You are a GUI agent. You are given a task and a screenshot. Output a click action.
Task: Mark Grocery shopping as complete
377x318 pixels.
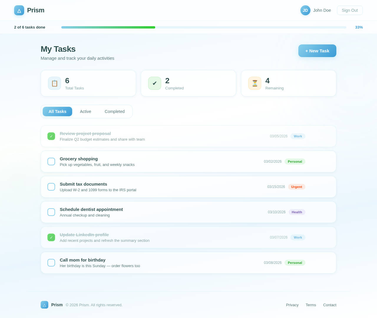[x=51, y=162]
